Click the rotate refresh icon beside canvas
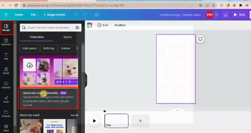 click(x=200, y=39)
